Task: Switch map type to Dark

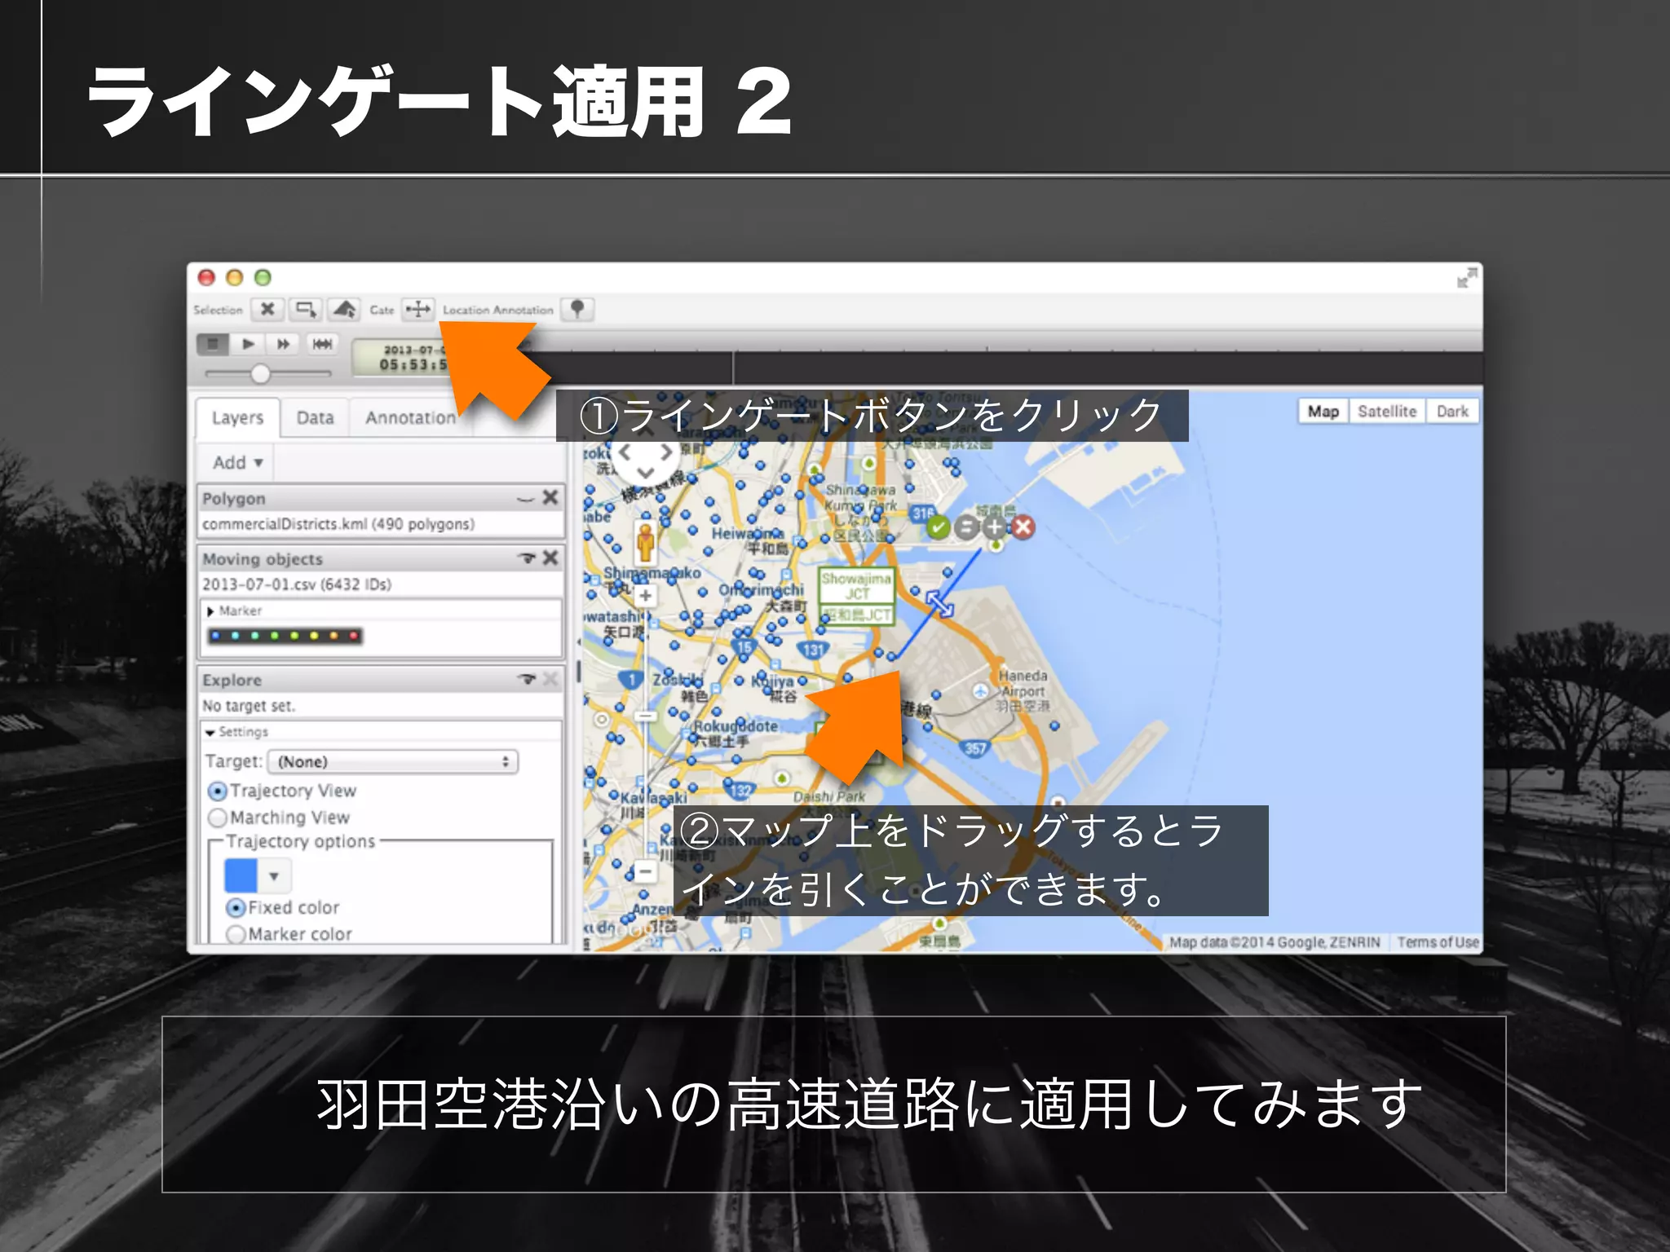Action: click(1452, 412)
